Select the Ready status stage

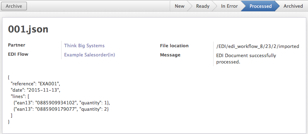tap(203, 6)
